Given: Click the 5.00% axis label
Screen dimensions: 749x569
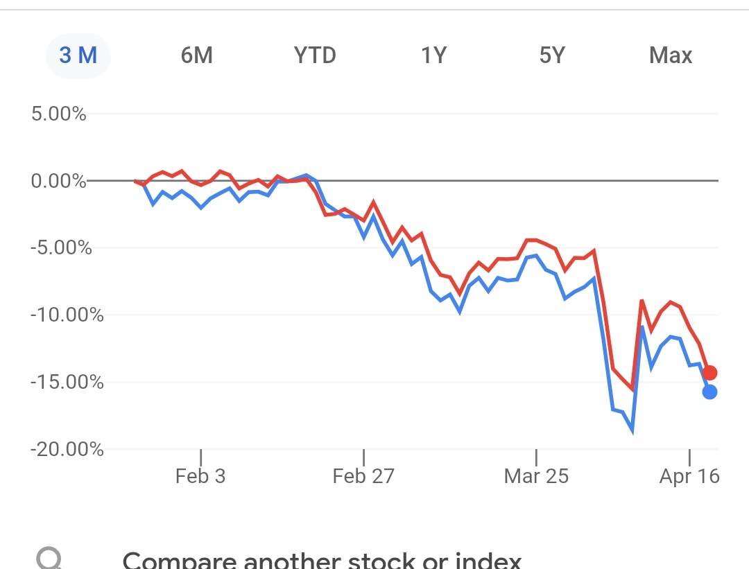Looking at the screenshot, I should coord(59,114).
